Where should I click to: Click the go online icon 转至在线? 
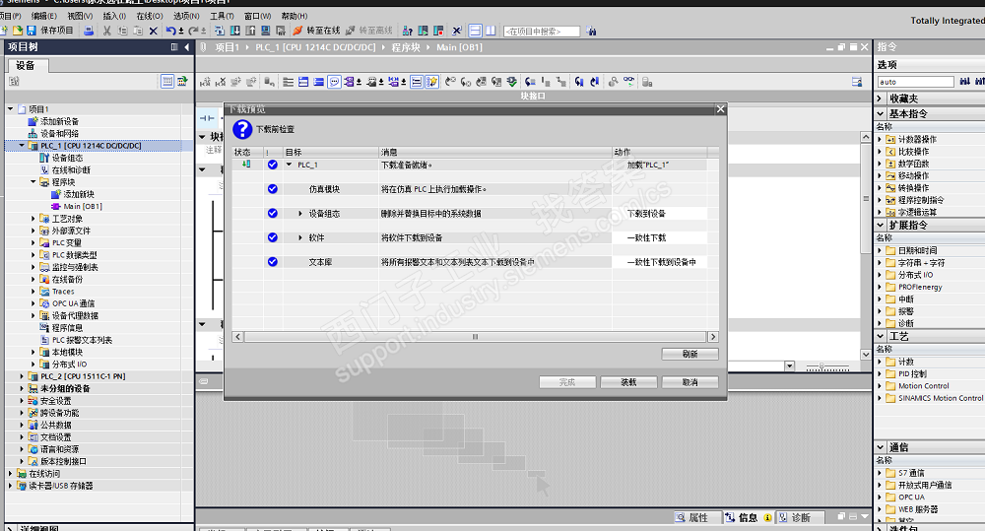point(297,31)
